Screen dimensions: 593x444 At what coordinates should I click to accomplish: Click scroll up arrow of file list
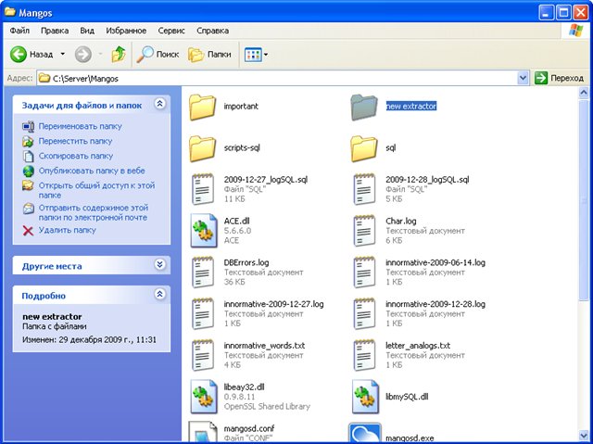pyautogui.click(x=584, y=92)
